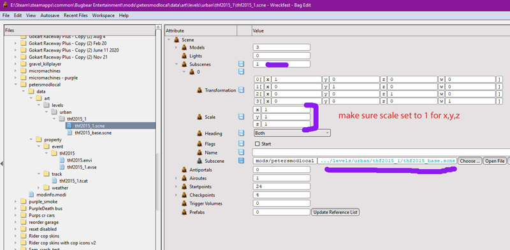Click the Update Reference List button
Image resolution: width=510 pixels, height=250 pixels.
pyautogui.click(x=335, y=212)
